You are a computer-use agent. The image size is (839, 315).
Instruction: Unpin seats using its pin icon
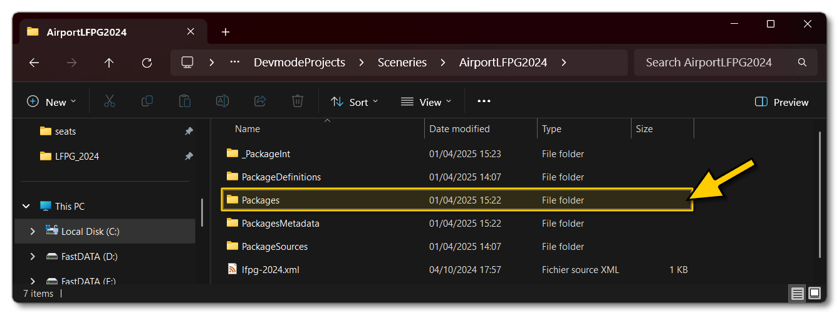(189, 131)
